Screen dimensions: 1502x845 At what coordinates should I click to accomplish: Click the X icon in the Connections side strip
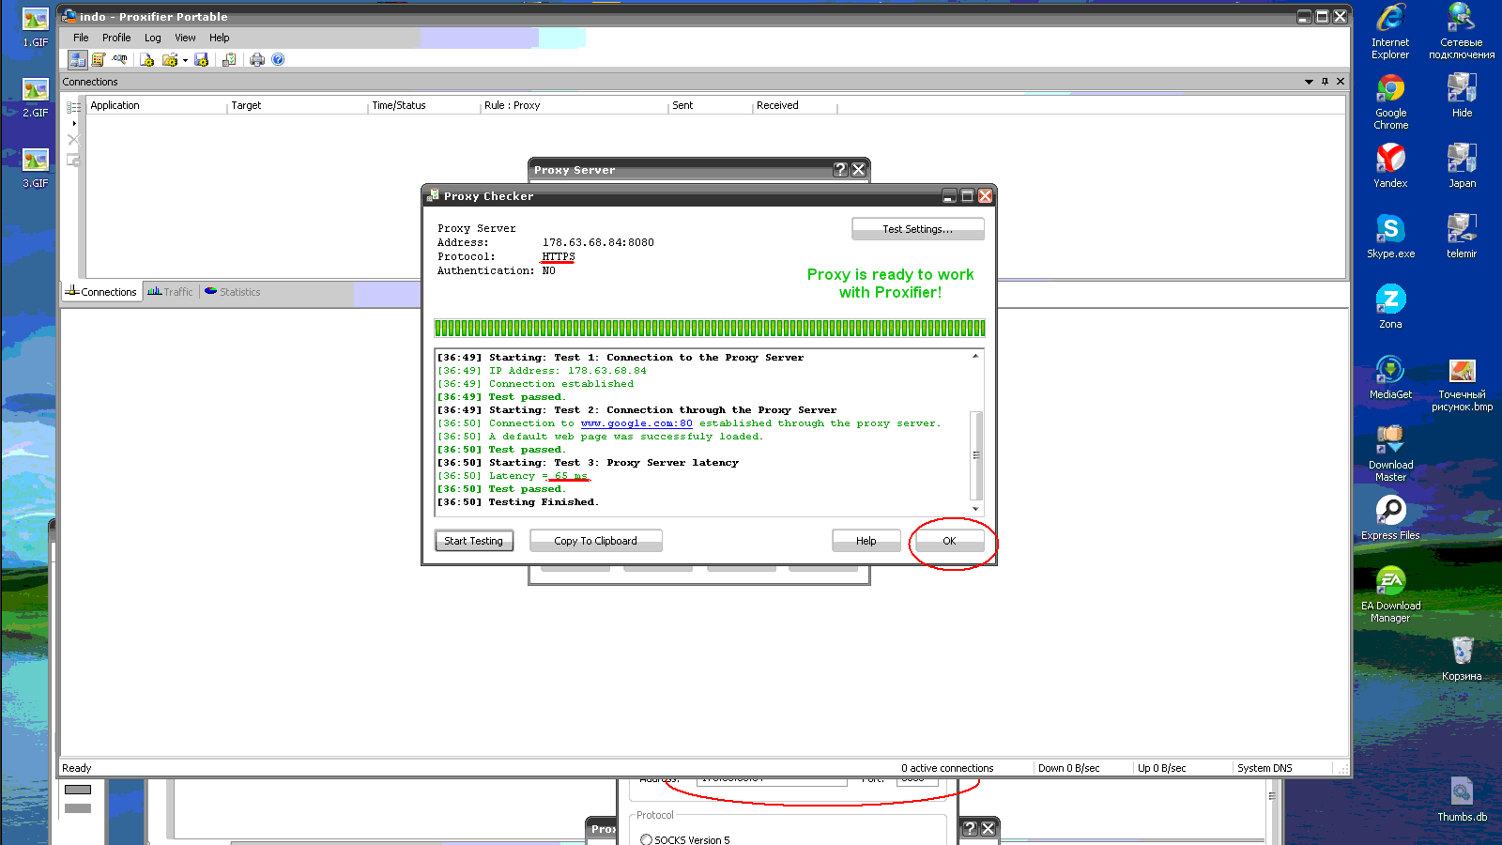click(73, 140)
